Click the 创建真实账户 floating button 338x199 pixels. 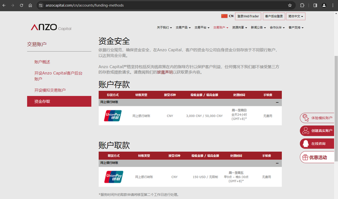tap(317, 131)
